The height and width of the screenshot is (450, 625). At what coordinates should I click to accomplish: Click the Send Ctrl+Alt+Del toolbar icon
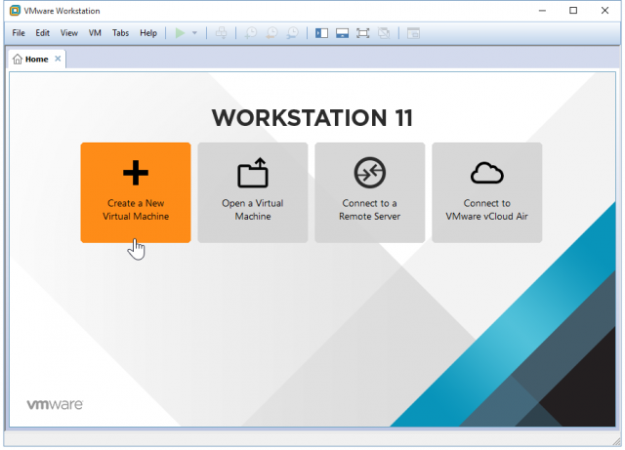[x=221, y=32]
